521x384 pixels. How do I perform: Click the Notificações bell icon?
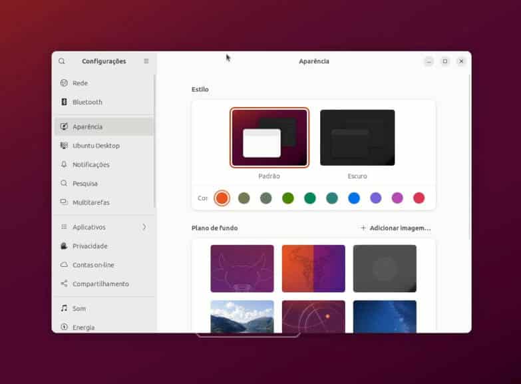[x=64, y=164]
